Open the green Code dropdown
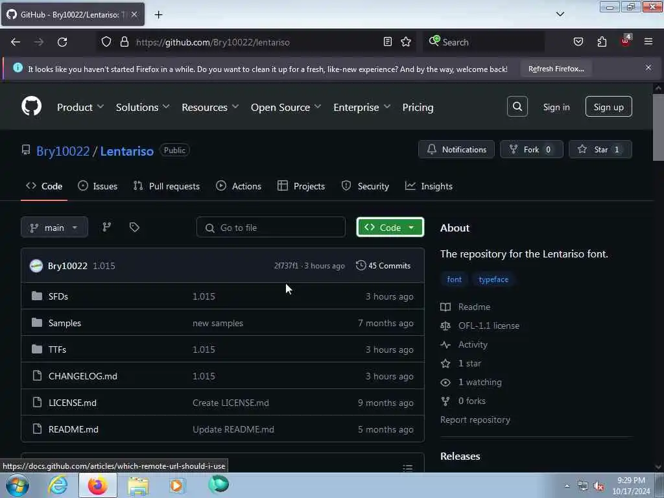 pyautogui.click(x=390, y=228)
